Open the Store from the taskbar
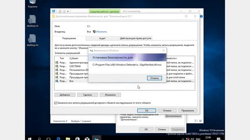 pos(77,139)
